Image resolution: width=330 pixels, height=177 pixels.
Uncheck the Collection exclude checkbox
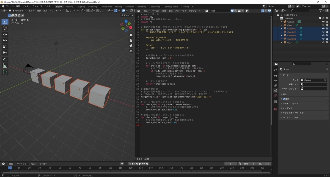[320, 18]
